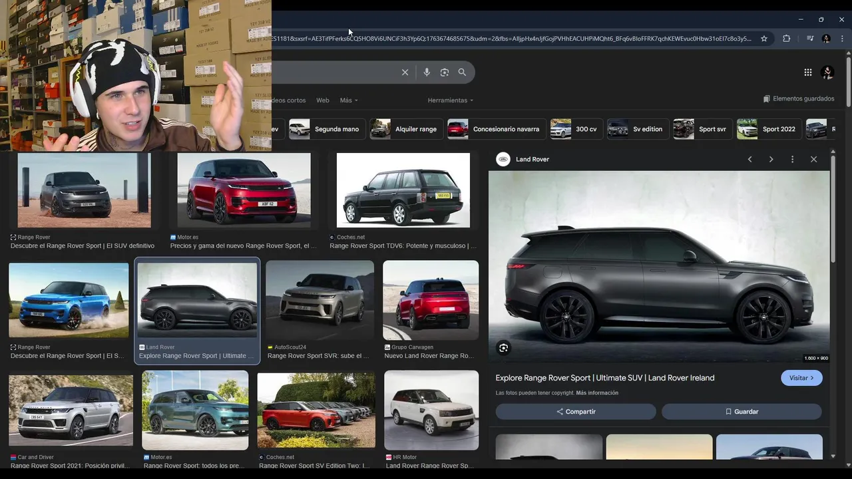Open the Chrome profile icon in toolbar
This screenshot has width=852, height=479.
(826, 39)
